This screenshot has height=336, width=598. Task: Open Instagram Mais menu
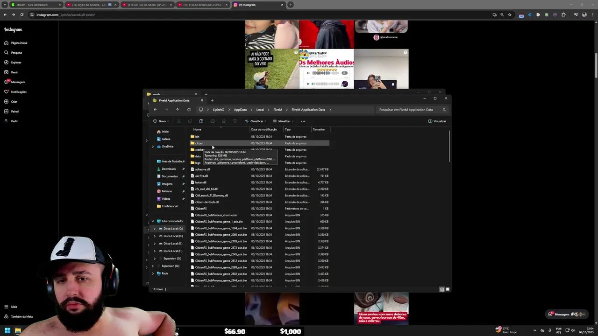pyautogui.click(x=11, y=307)
